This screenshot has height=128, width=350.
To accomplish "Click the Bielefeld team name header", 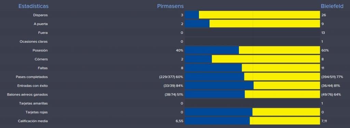I will (332, 6).
